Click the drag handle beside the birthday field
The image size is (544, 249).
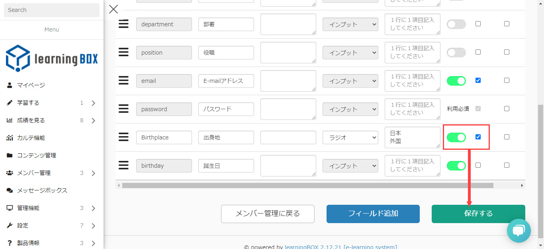(123, 165)
